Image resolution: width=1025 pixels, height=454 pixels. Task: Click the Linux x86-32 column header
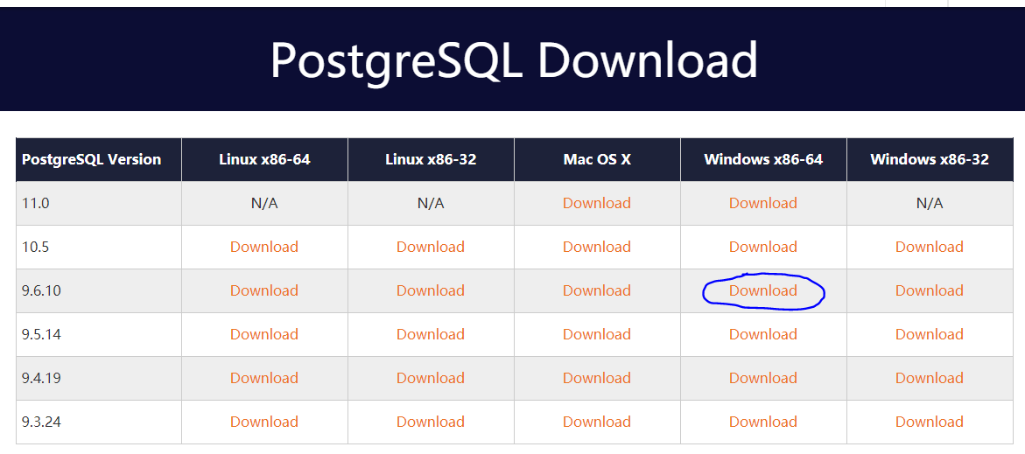pyautogui.click(x=431, y=159)
